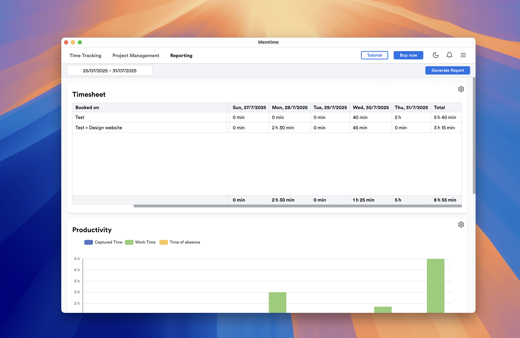Click 'Thu, 31/7/2025' column header

click(x=411, y=107)
